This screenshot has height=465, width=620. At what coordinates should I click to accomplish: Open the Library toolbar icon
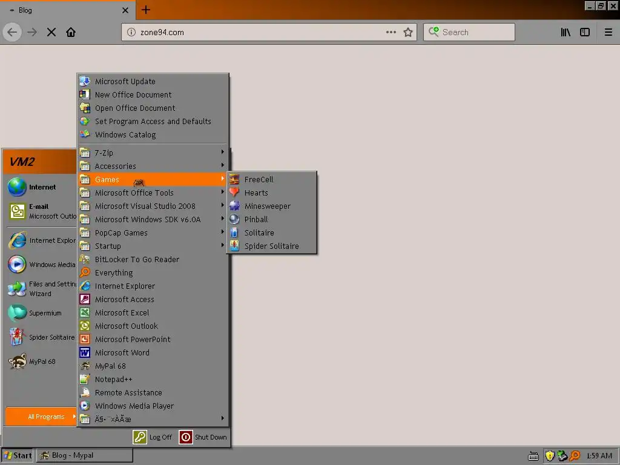coord(566,33)
